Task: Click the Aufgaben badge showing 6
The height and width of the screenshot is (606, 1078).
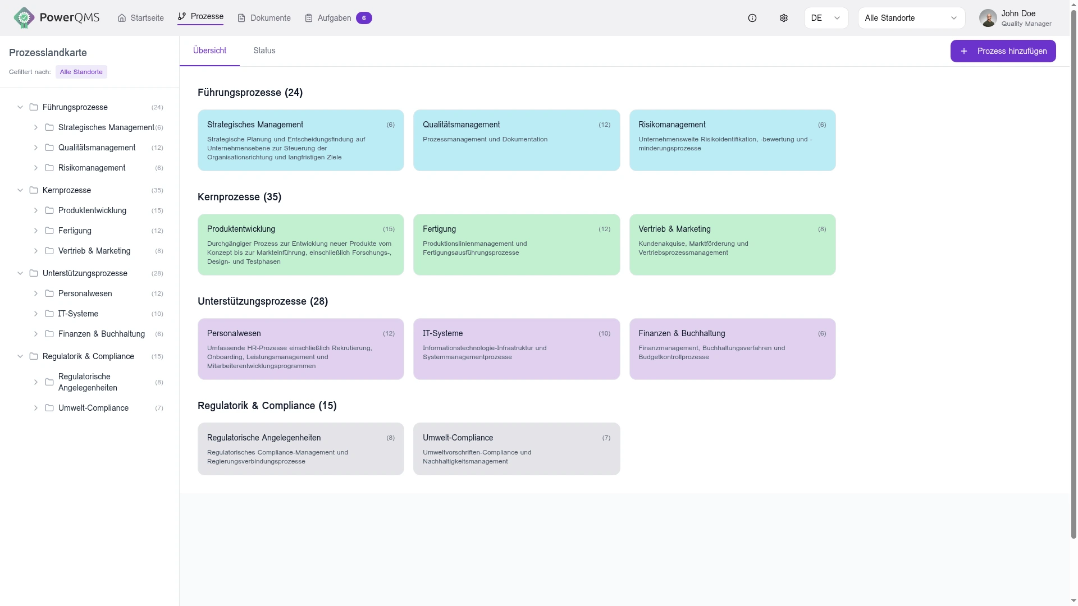Action: click(x=364, y=18)
